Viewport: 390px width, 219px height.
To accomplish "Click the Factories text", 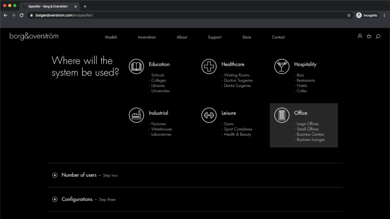I will [x=158, y=124].
